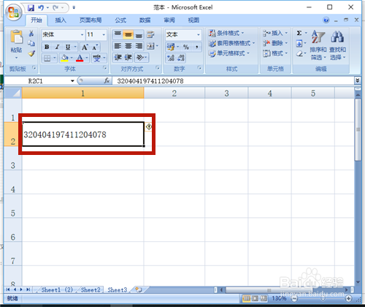Click the Clear eraser icon
This screenshot has height=307, width=365.
[299, 53]
